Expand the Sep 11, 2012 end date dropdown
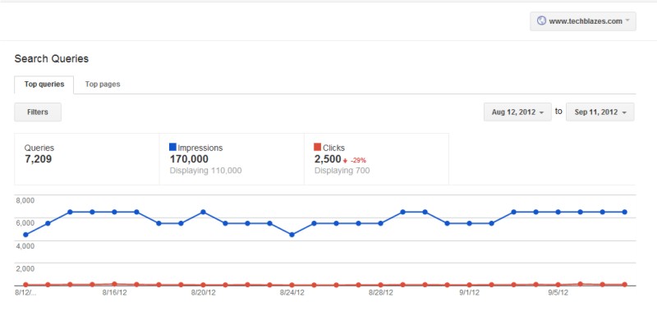 (600, 112)
